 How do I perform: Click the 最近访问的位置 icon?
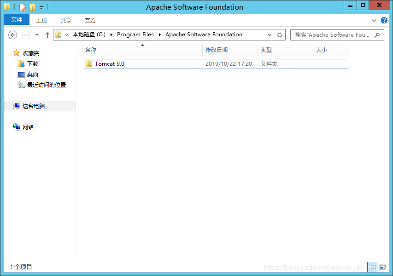click(21, 85)
